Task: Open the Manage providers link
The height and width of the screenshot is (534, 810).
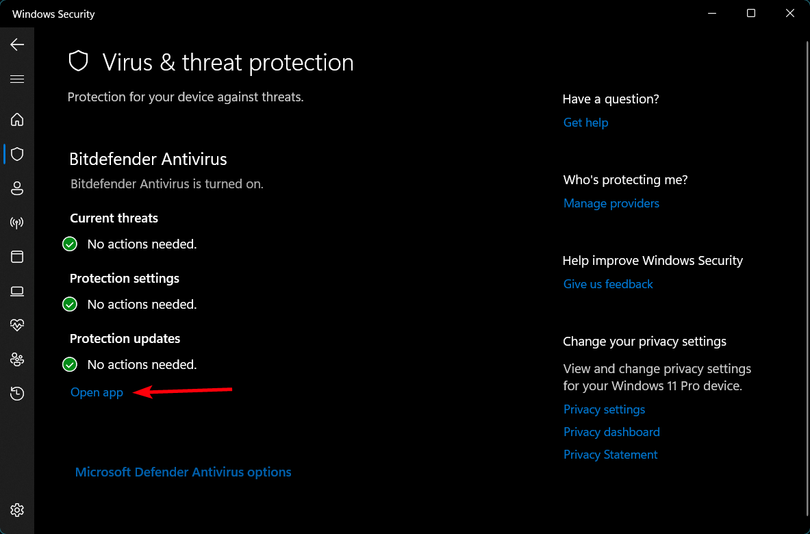Action: pos(611,203)
